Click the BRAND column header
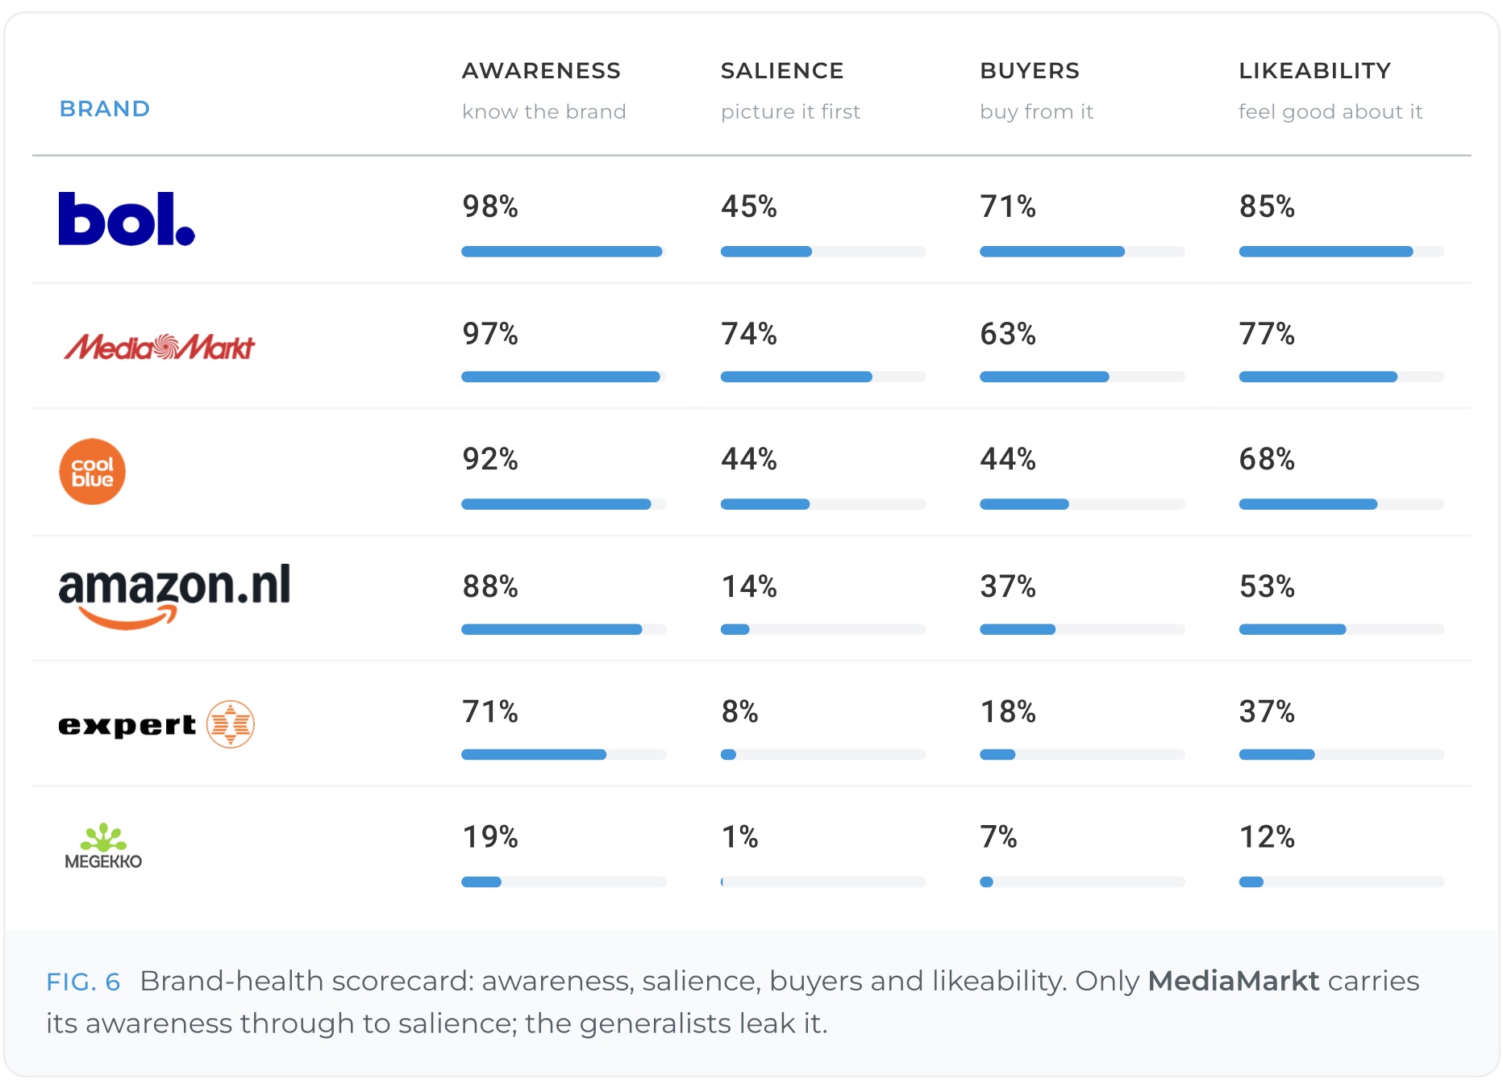Image resolution: width=1503 pixels, height=1084 pixels. pos(105,109)
